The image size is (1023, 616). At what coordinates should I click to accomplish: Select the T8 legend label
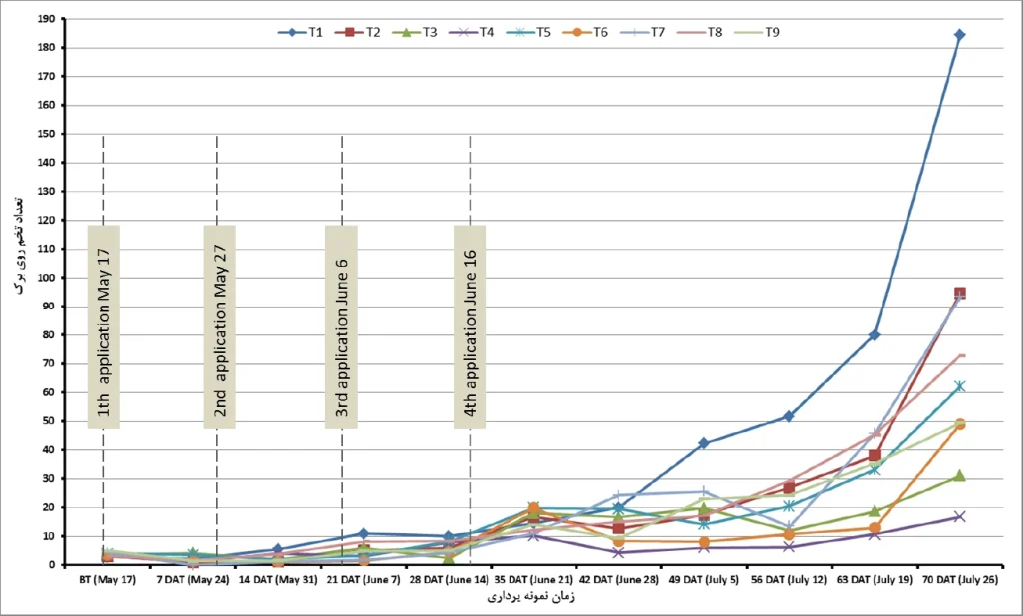click(x=715, y=32)
